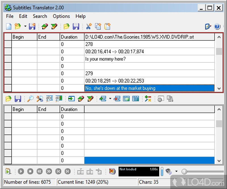Click the rewind double-arrow button
This screenshot has height=189, width=227.
(x=39, y=171)
